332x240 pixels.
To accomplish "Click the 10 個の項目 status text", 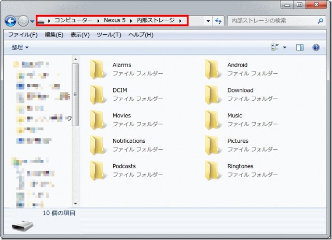I will (x=59, y=213).
